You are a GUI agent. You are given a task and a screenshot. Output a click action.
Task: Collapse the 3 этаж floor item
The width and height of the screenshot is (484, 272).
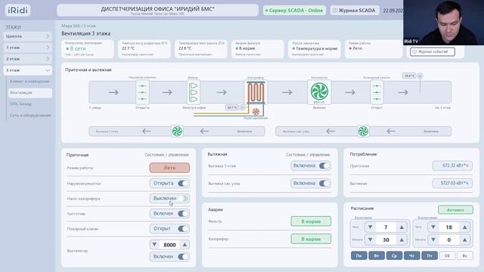[x=27, y=70]
